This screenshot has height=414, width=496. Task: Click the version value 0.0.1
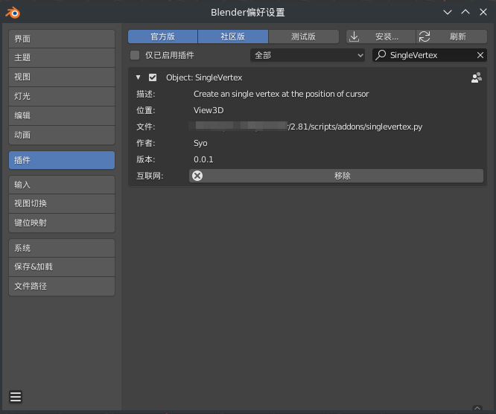(x=203, y=159)
